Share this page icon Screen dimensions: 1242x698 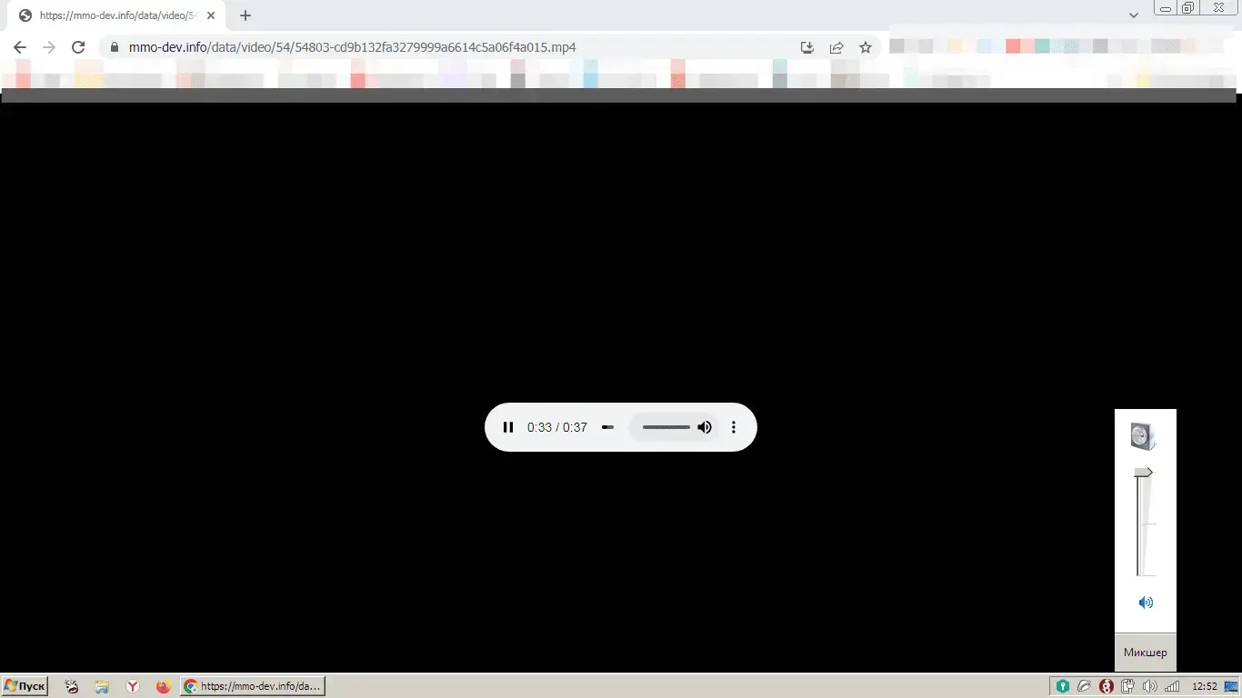(x=836, y=47)
